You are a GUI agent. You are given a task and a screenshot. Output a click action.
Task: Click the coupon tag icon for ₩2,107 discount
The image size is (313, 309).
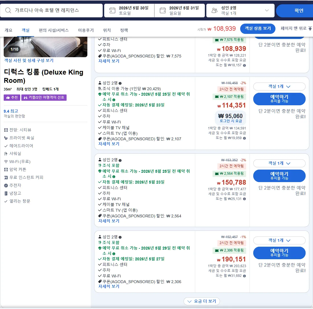100,139
